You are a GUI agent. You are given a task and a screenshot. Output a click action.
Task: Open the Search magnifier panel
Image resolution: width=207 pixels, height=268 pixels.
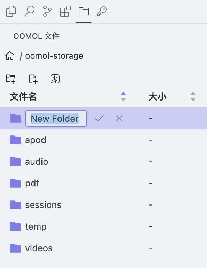(x=29, y=11)
